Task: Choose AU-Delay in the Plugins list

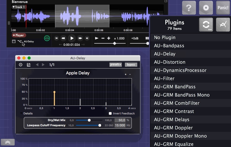Action: (191, 54)
